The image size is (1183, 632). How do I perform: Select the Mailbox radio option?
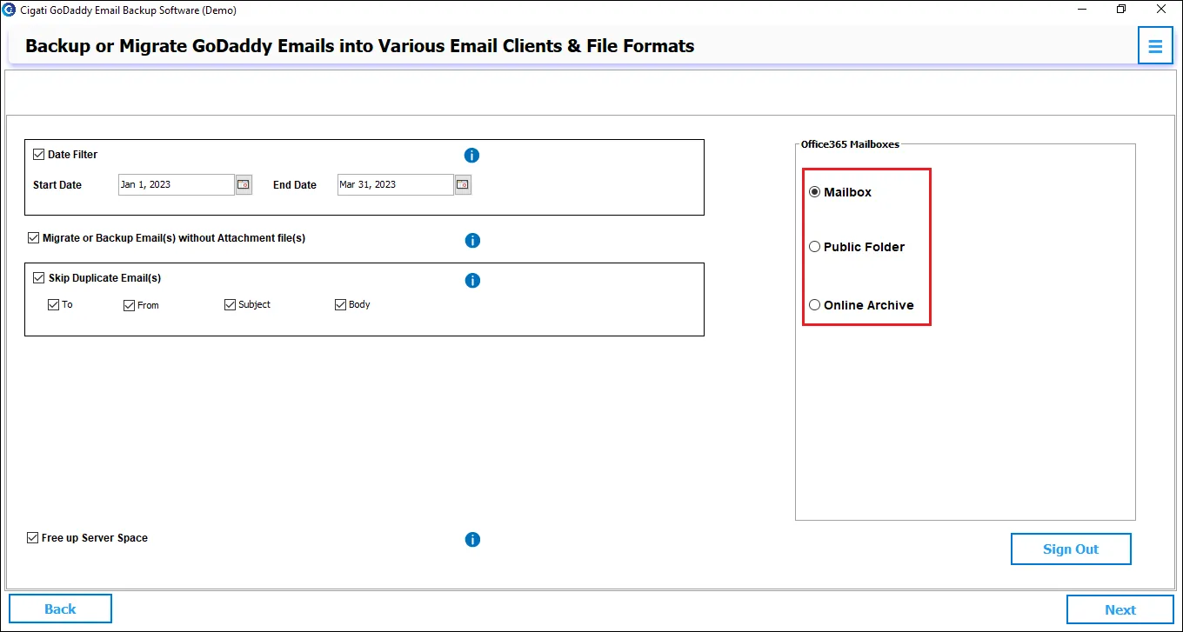(815, 192)
